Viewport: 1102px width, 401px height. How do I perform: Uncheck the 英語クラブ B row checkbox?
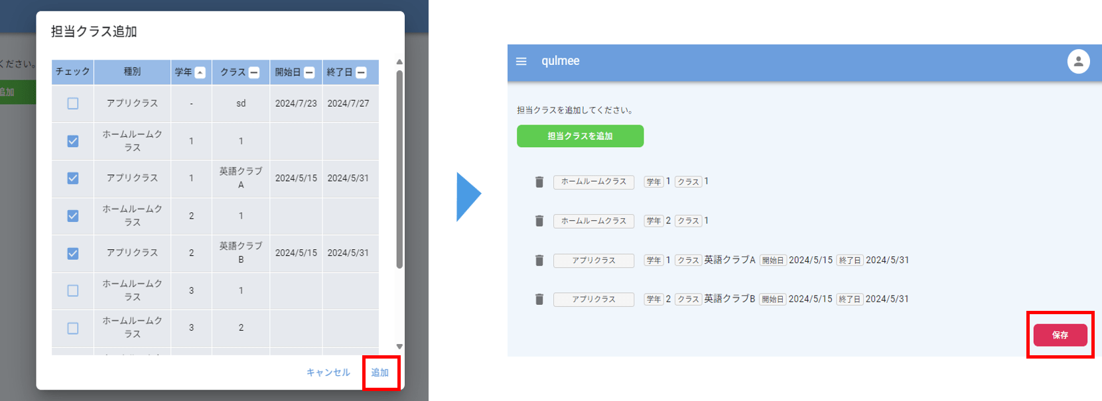point(73,253)
